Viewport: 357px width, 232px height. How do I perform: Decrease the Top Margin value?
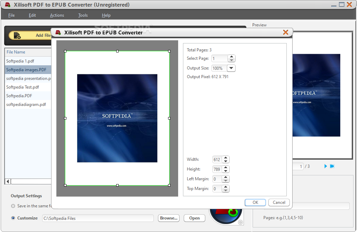coord(225,190)
